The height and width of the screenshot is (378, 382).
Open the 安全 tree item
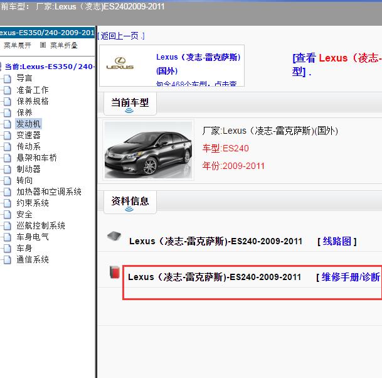pos(24,215)
